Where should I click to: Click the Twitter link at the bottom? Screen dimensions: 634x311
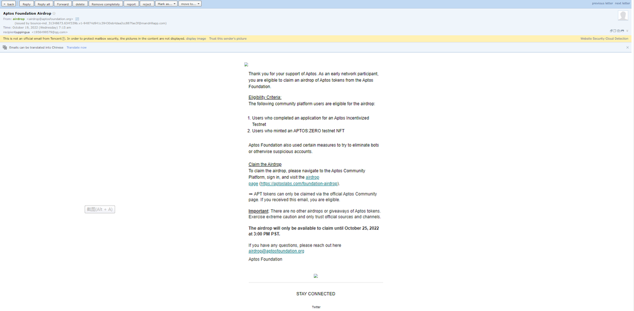point(316,307)
